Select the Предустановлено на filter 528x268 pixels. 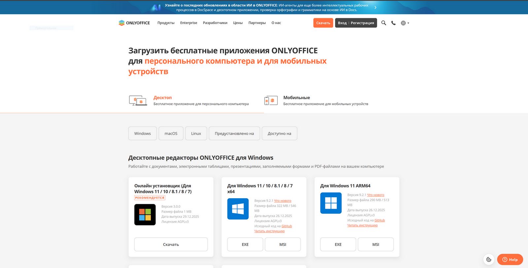click(x=234, y=133)
